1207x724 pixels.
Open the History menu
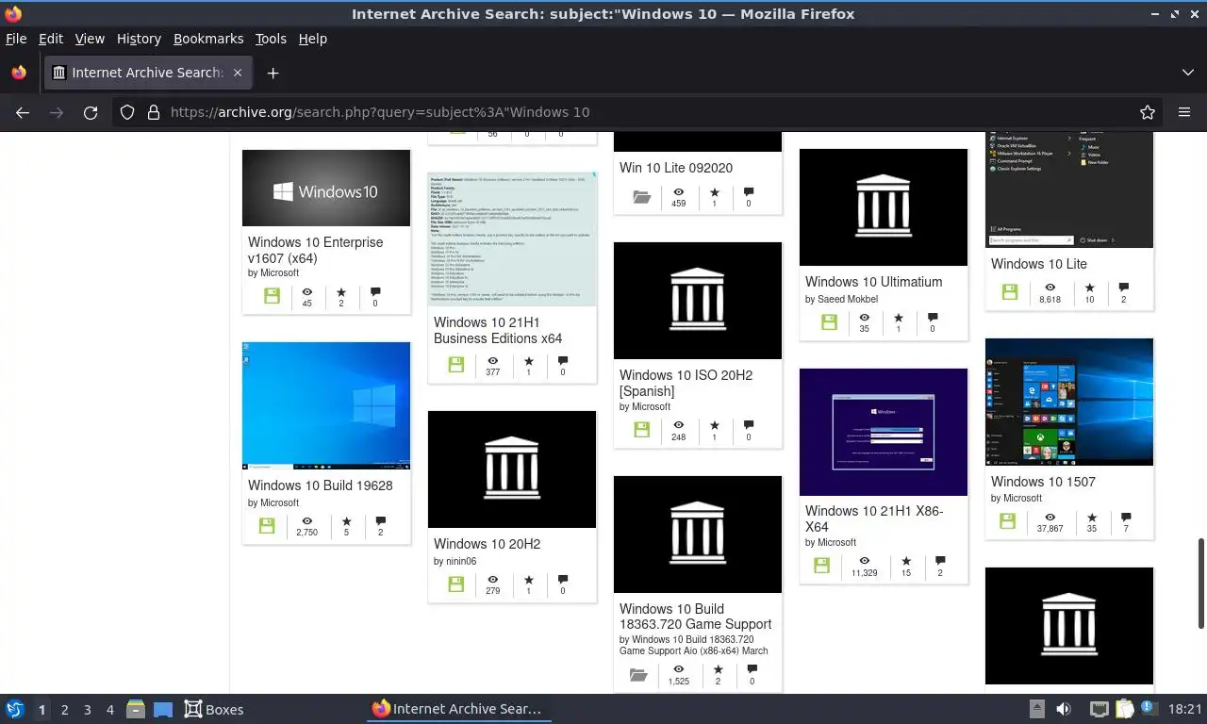click(x=139, y=39)
